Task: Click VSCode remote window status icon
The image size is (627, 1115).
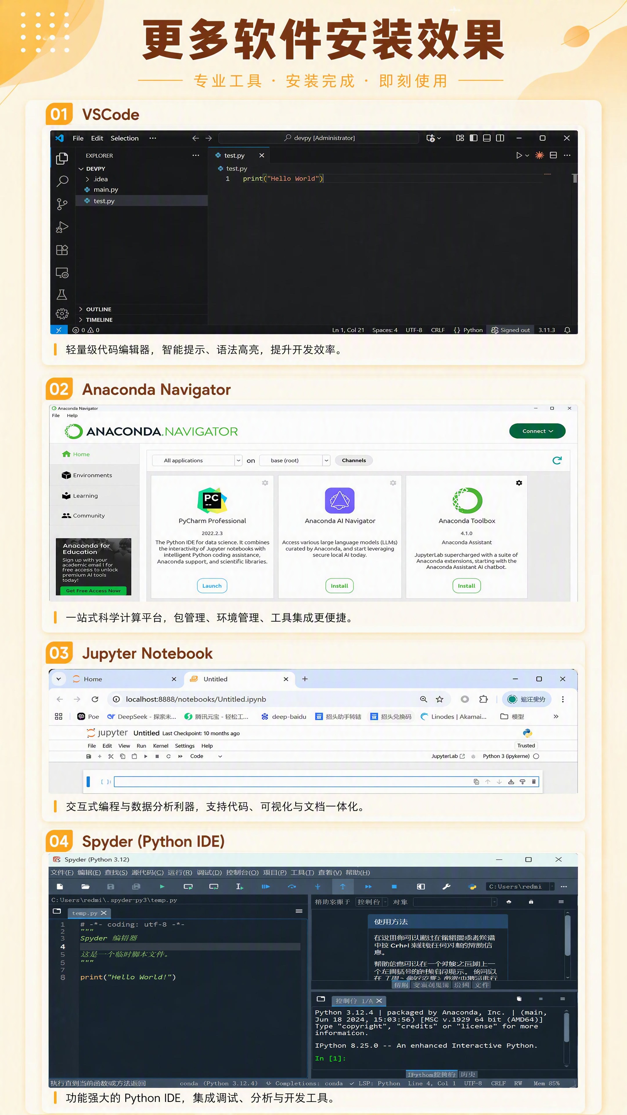Action: point(59,330)
